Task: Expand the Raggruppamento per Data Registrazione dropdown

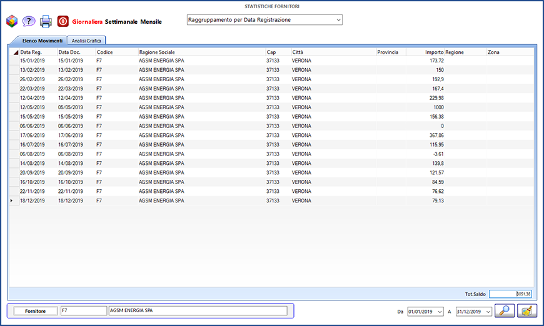Action: click(338, 20)
